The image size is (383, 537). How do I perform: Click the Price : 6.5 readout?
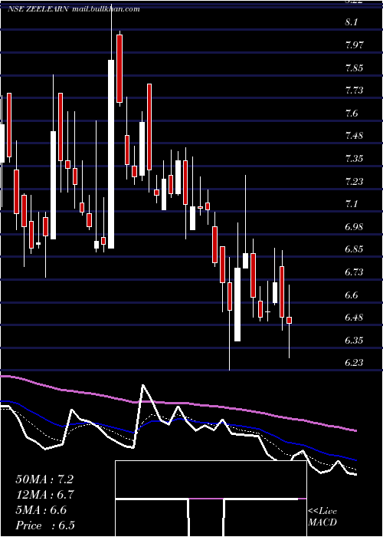tap(45, 525)
